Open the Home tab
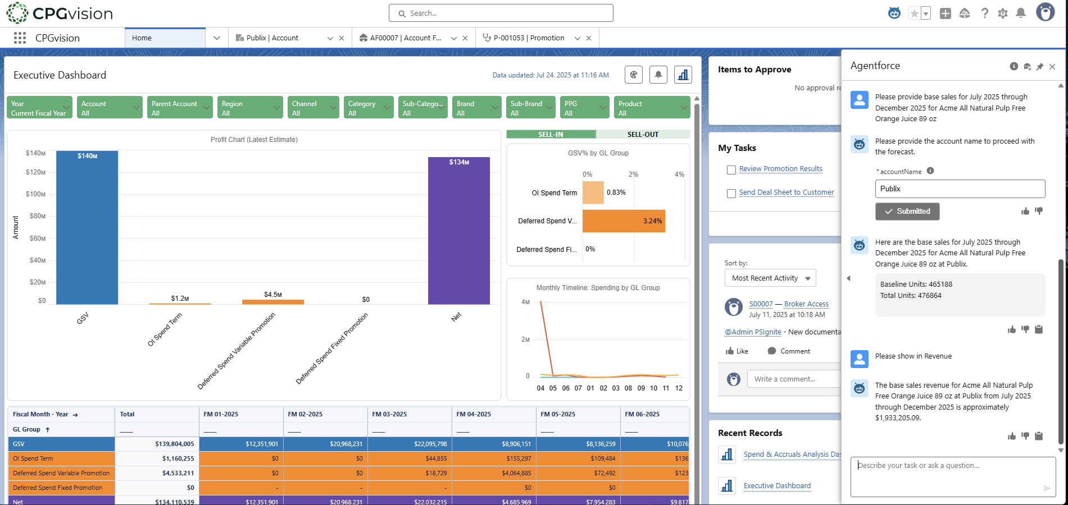Screen dimensions: 1068x505 [165, 38]
